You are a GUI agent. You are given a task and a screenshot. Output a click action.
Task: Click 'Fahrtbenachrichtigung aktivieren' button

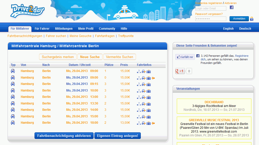click(64, 136)
